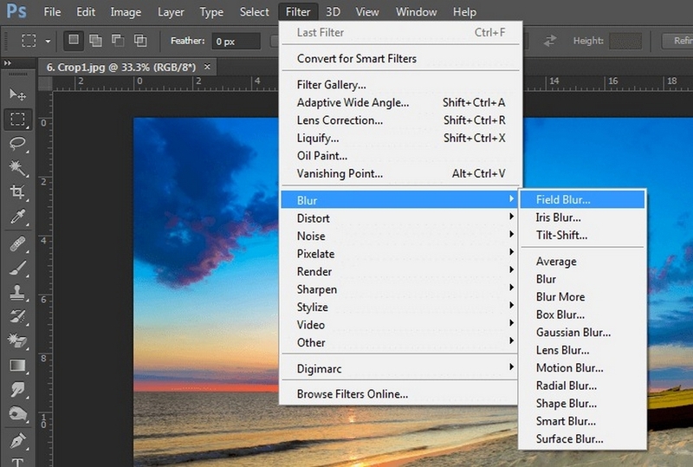Expand the Pixelate submenu
693x467 pixels.
[399, 253]
